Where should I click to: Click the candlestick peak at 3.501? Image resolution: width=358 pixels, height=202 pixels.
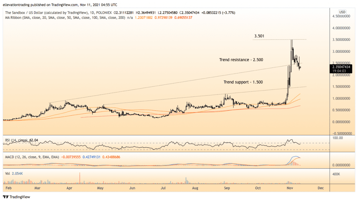tap(292, 40)
